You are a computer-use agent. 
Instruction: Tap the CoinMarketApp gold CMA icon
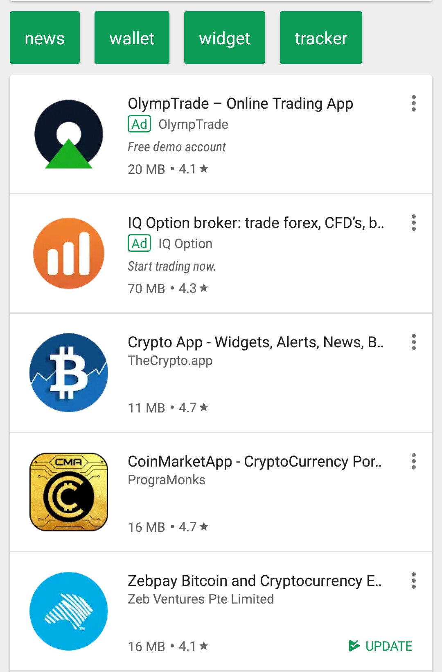point(69,492)
